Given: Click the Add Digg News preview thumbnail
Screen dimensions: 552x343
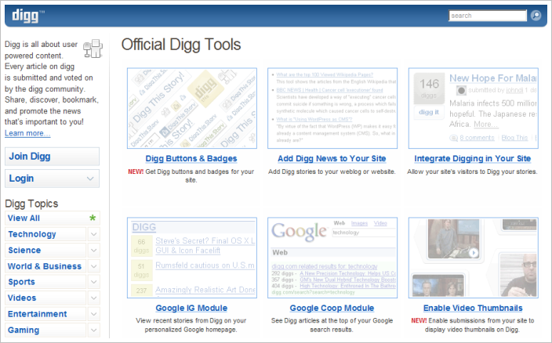Looking at the screenshot, I should point(332,108).
